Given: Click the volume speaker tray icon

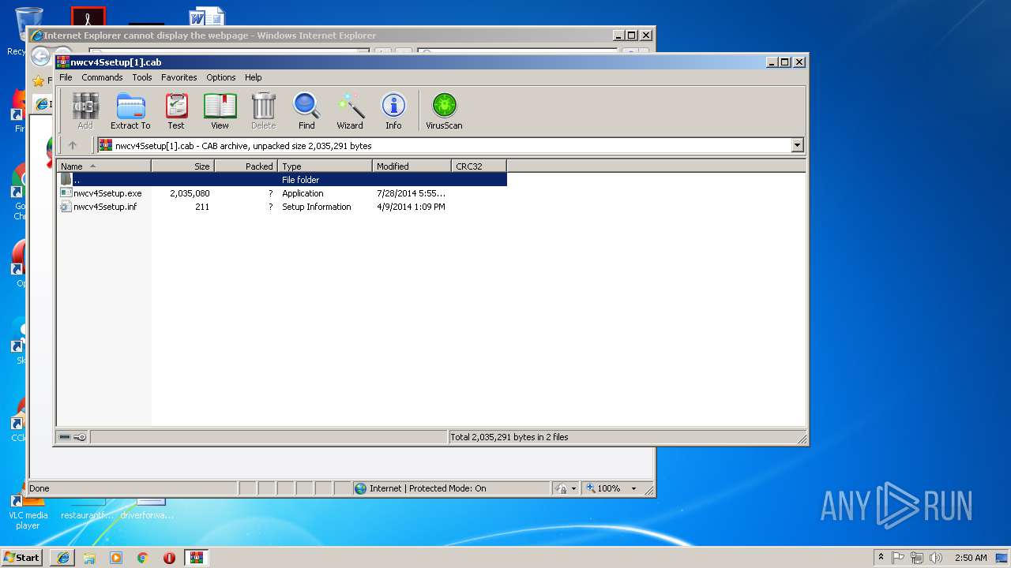Looking at the screenshot, I should pyautogui.click(x=936, y=558).
